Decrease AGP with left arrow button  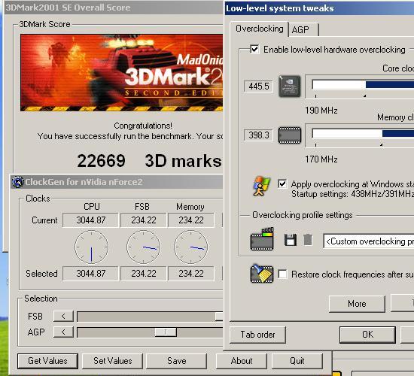point(63,332)
